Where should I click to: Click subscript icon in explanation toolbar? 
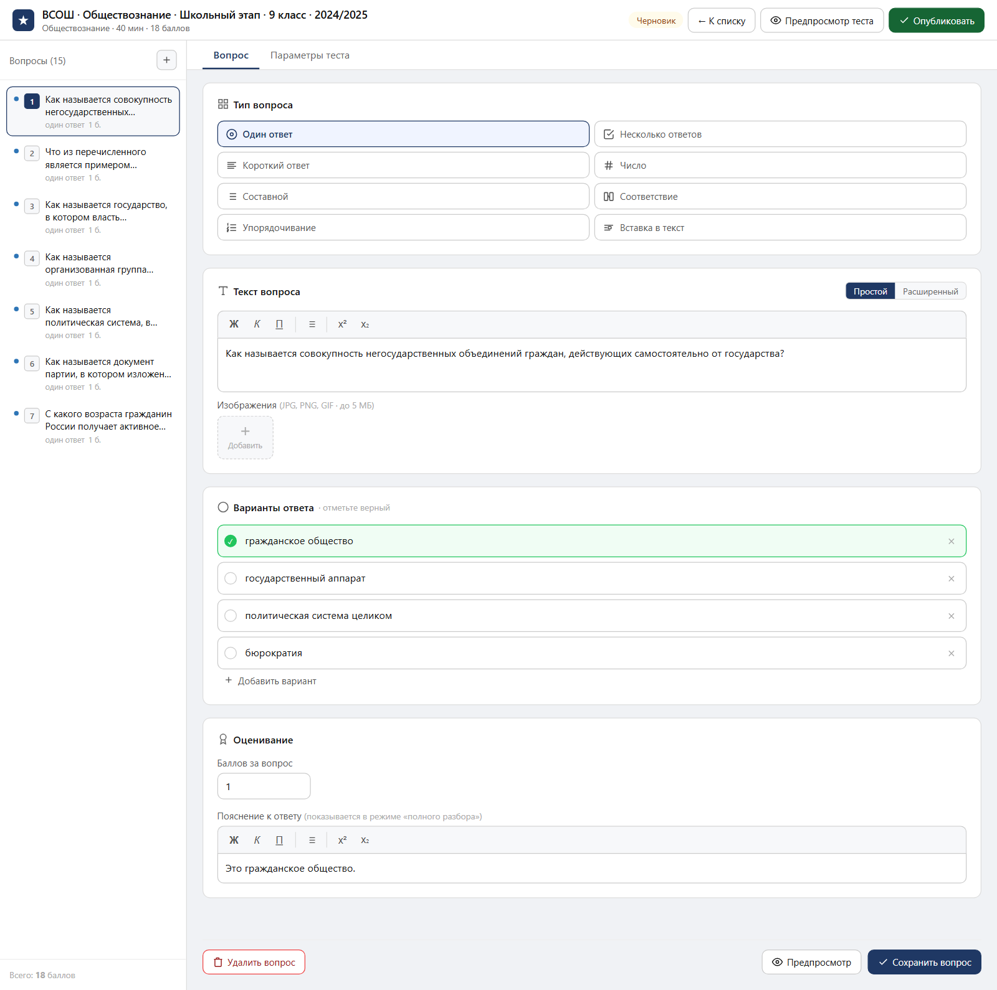(365, 840)
